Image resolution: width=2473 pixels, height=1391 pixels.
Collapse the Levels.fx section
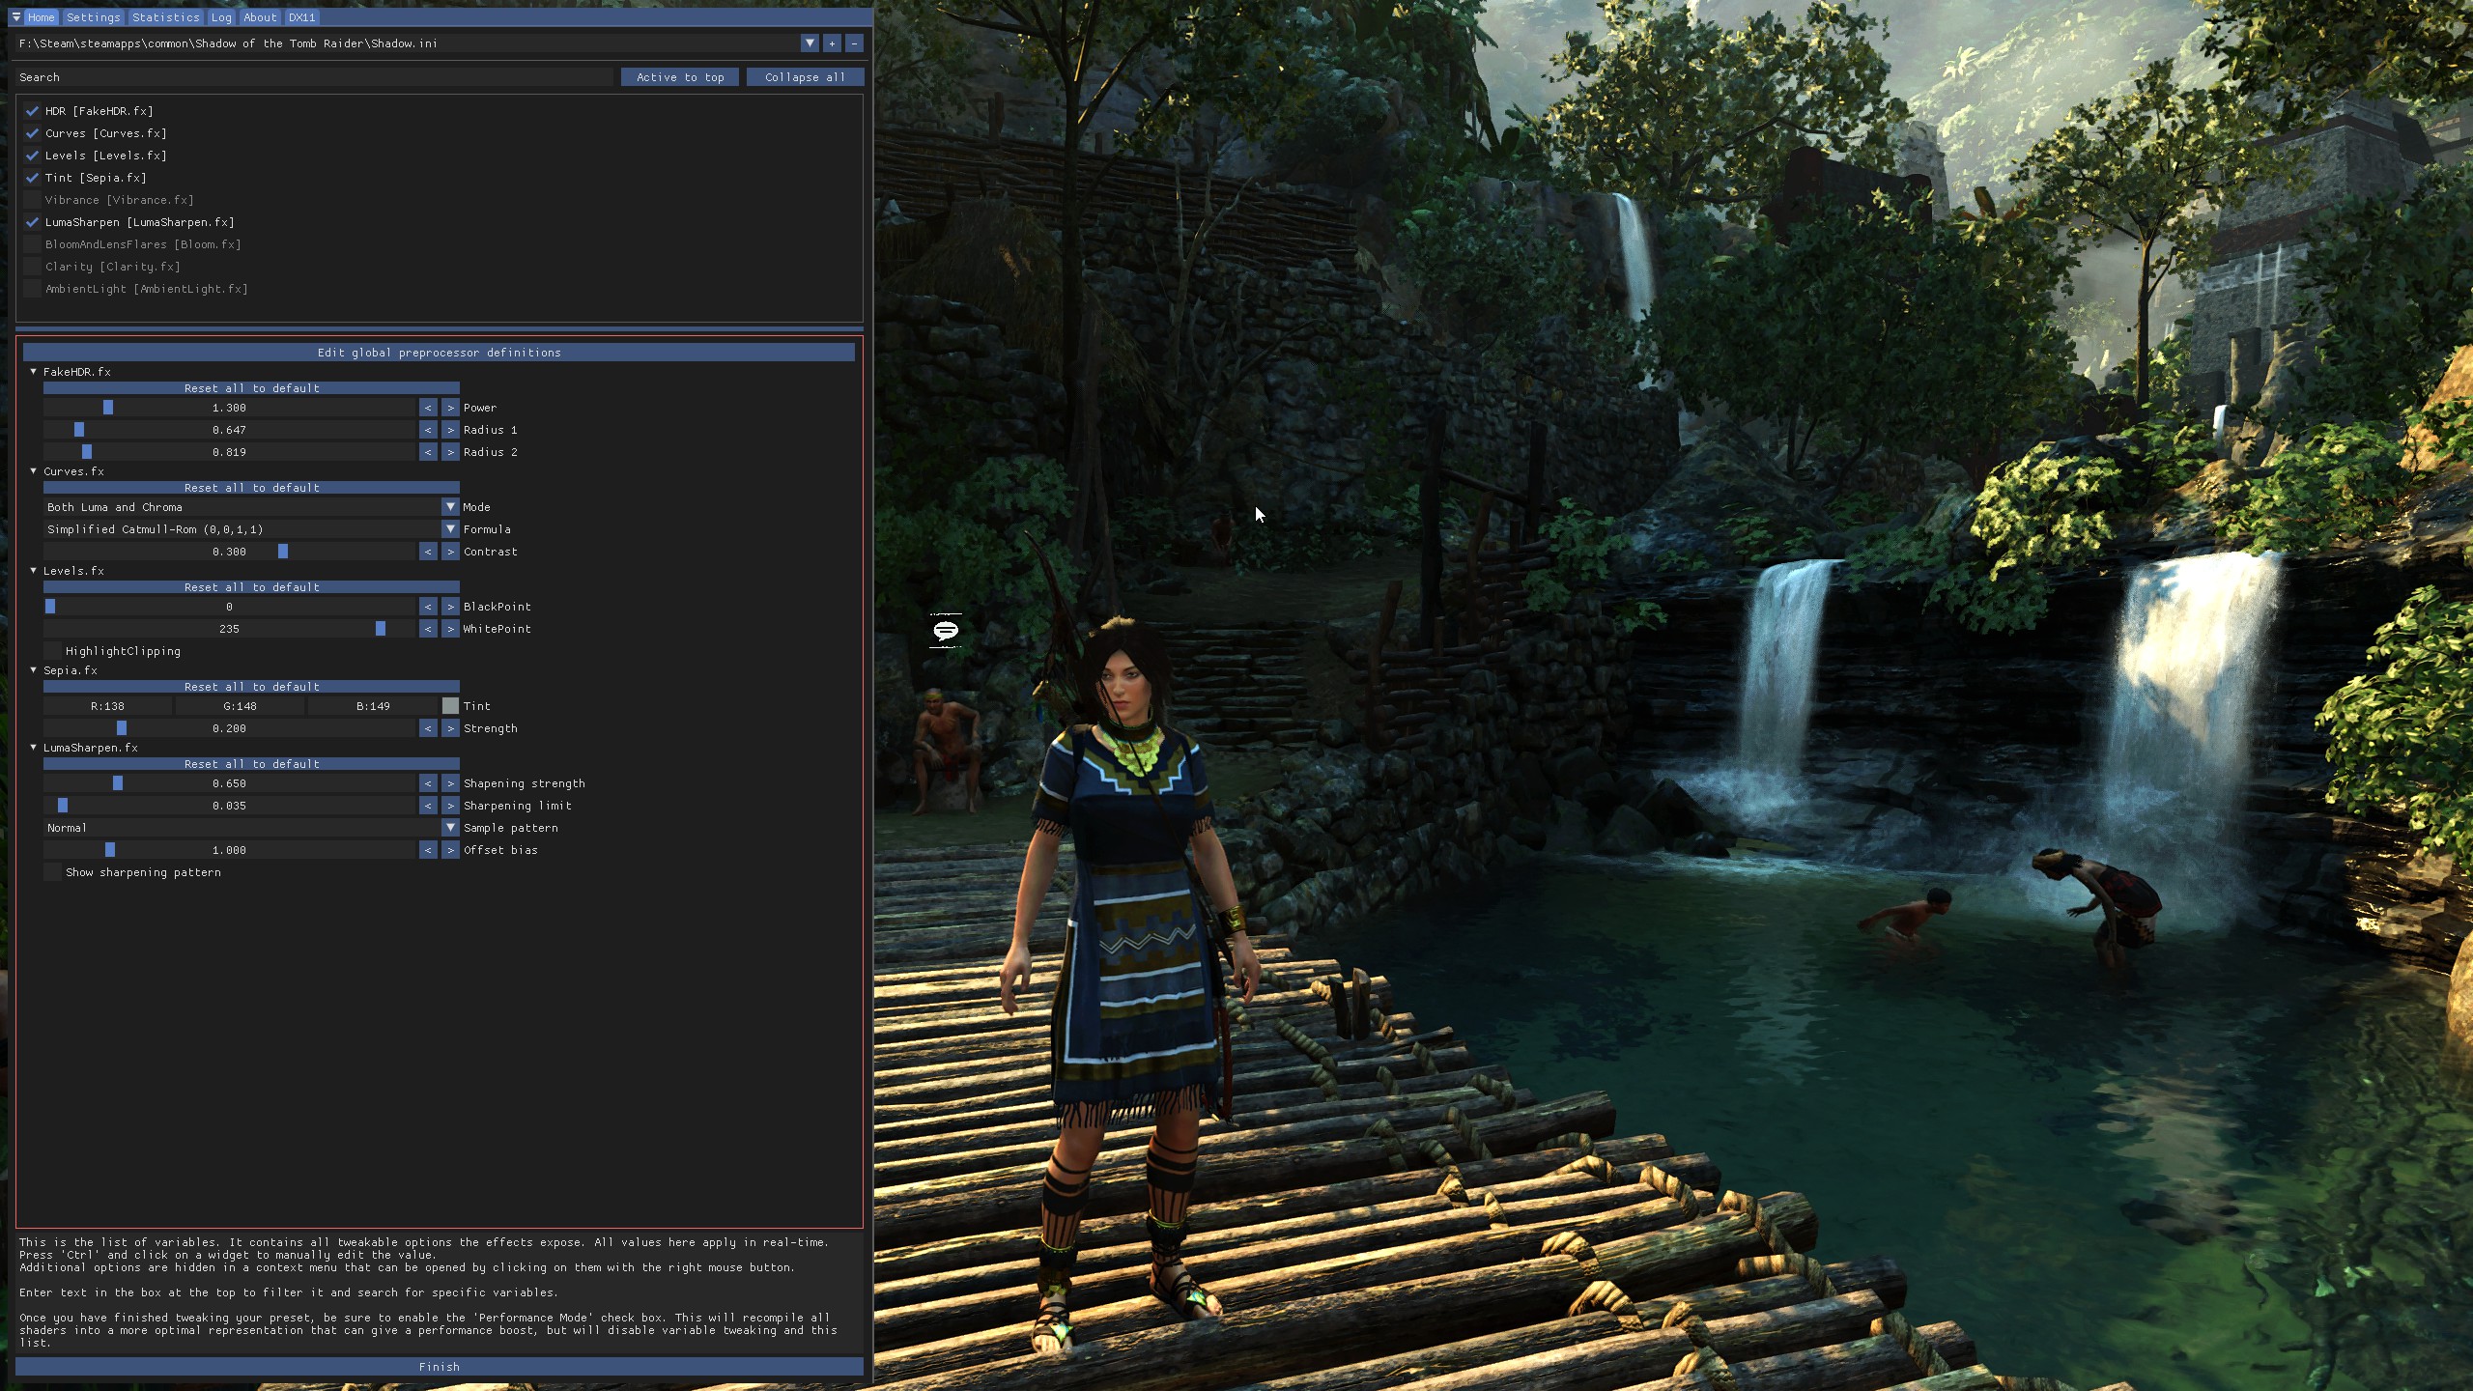coord(33,571)
